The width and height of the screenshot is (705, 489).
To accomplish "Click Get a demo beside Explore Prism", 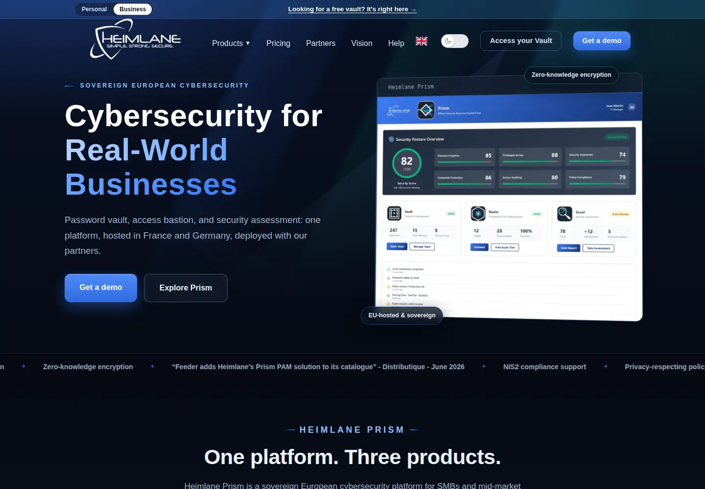I will (101, 288).
